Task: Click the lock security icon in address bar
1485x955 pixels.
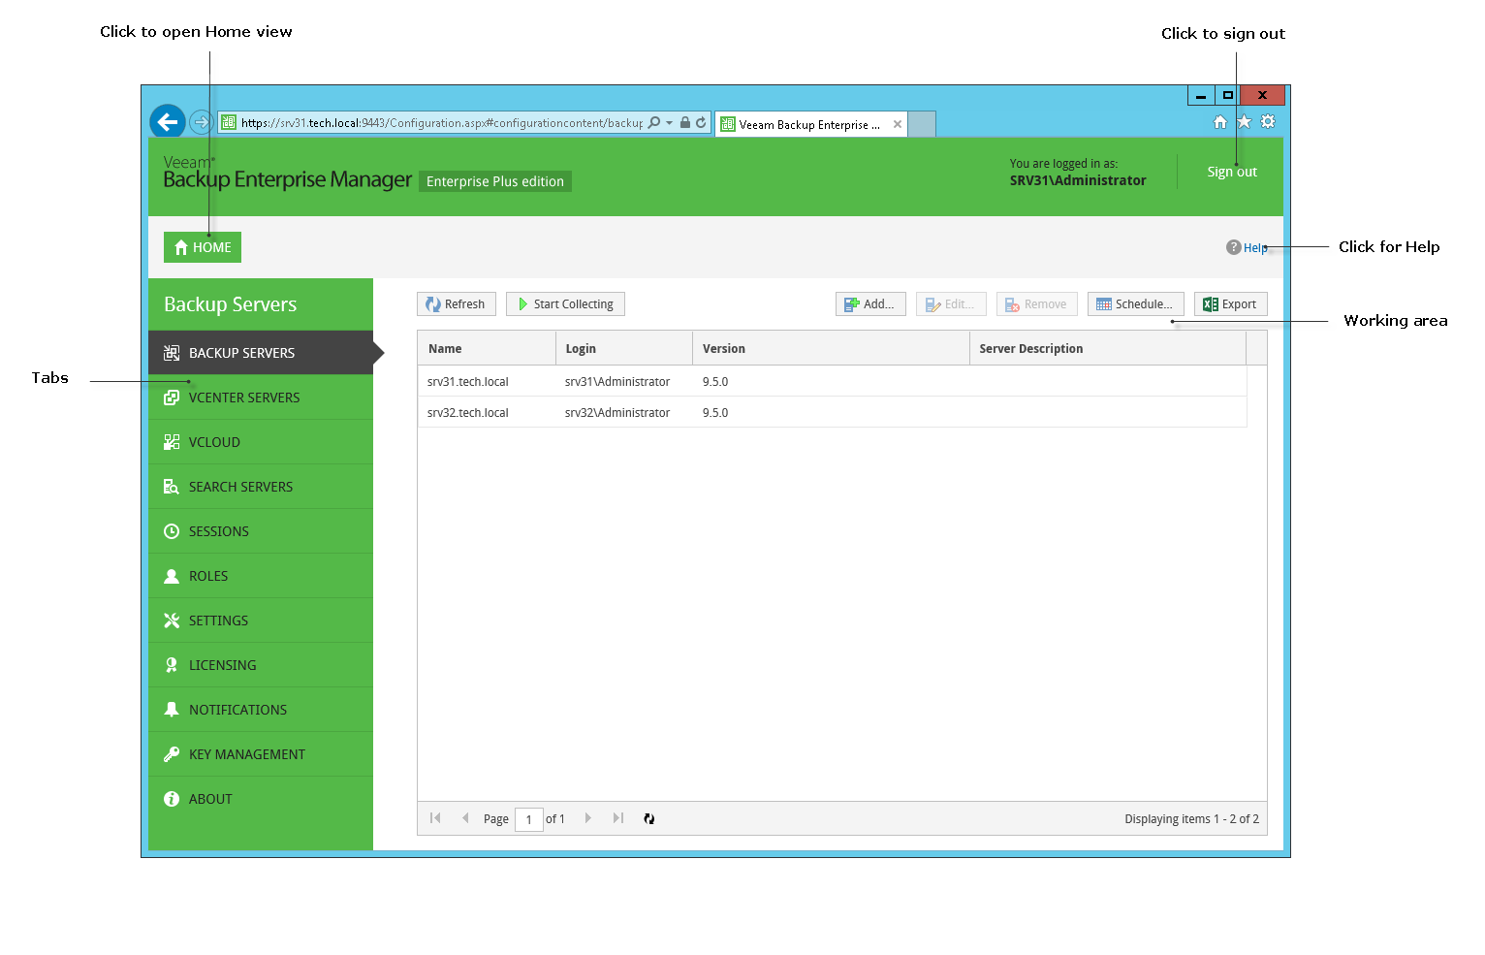Action: pyautogui.click(x=685, y=122)
